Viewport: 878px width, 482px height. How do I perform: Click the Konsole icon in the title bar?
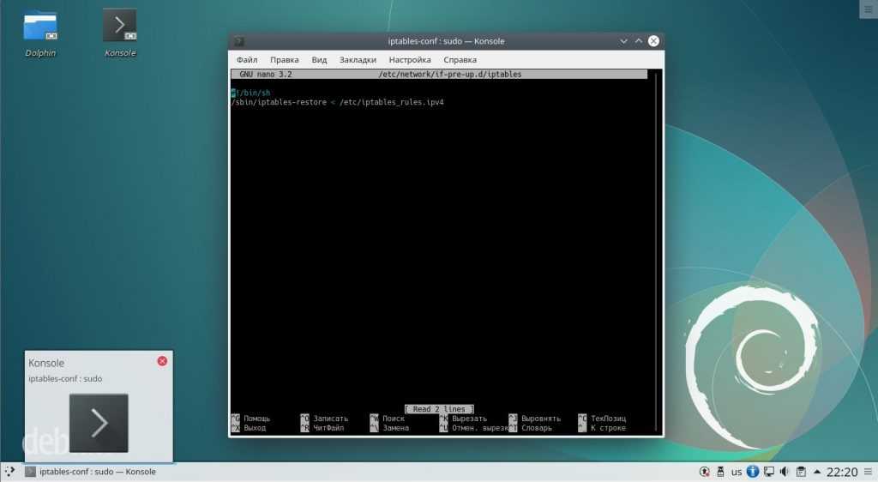click(239, 41)
